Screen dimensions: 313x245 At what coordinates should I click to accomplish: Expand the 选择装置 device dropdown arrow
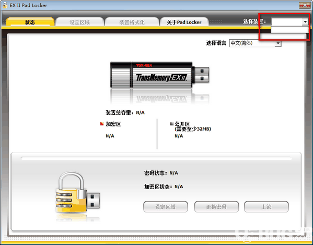(x=305, y=21)
